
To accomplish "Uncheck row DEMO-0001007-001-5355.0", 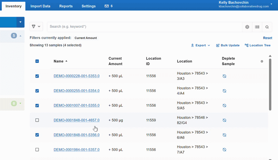I will pyautogui.click(x=37, y=105).
